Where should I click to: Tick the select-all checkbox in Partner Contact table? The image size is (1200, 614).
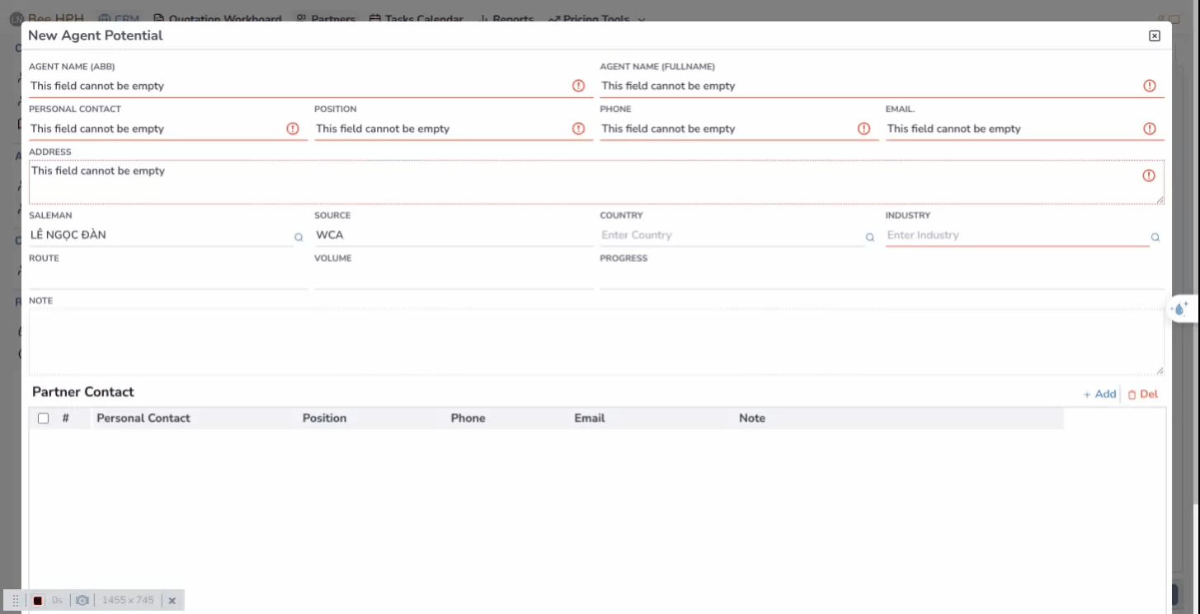(44, 419)
